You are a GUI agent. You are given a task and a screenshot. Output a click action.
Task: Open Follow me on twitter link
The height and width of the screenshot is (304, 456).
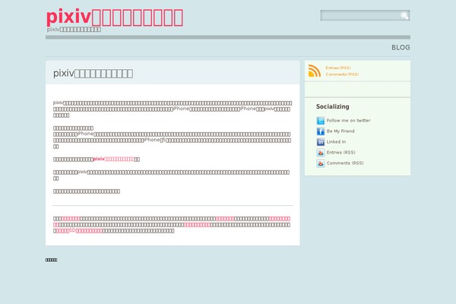(x=348, y=120)
